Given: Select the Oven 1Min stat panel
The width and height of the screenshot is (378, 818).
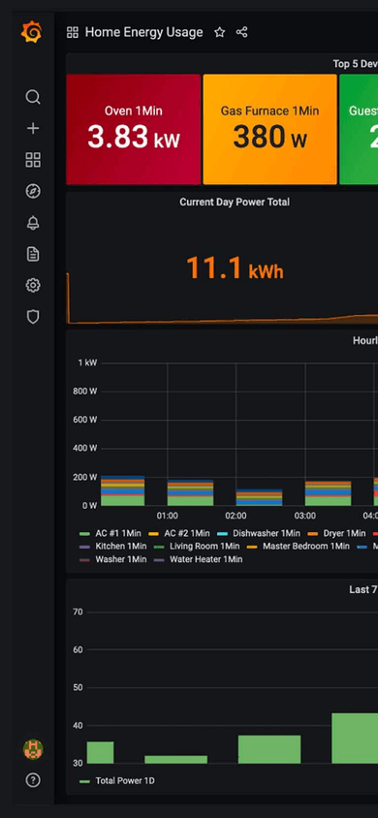Looking at the screenshot, I should coord(134,129).
